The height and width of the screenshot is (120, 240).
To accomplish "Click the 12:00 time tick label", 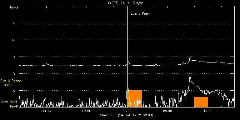I will pyautogui.click(x=208, y=111).
